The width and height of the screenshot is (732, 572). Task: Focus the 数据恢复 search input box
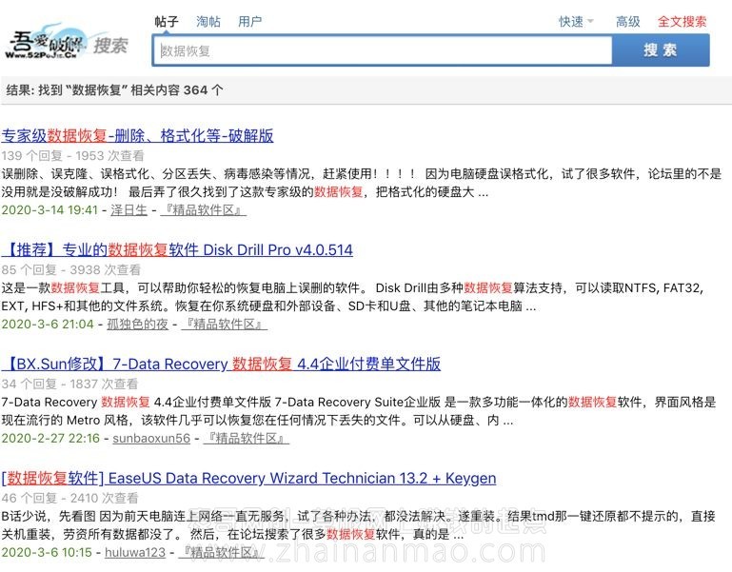383,50
